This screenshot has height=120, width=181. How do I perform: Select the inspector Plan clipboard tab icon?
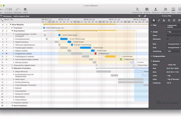[154, 20]
